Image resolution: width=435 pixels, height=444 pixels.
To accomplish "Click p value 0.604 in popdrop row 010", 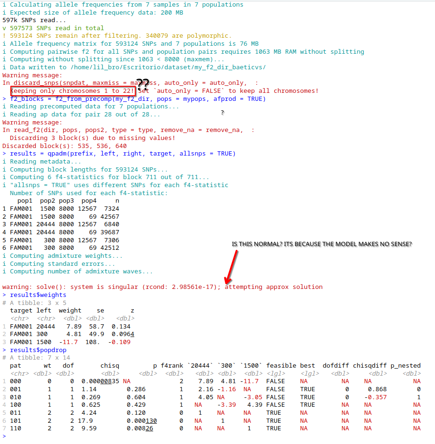I will pos(136,397).
